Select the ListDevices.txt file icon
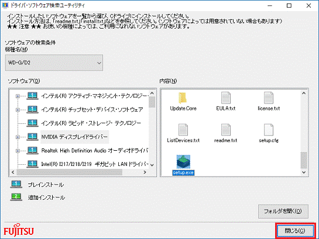Viewport: 319px width, 239px height. click(183, 130)
